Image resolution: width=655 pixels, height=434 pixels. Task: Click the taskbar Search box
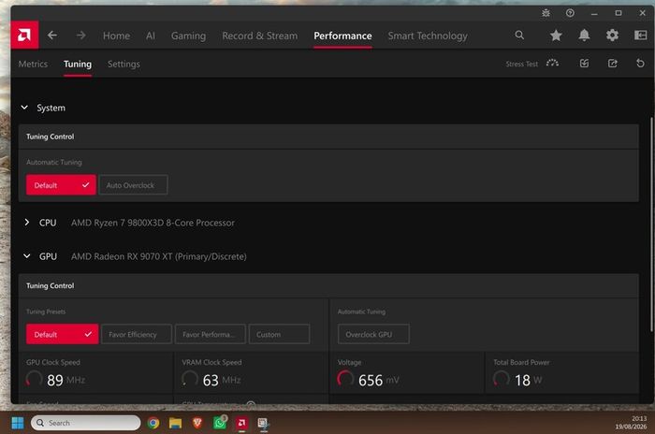[86, 423]
